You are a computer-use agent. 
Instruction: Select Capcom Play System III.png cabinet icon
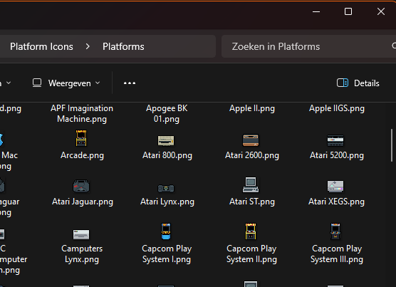pos(335,231)
